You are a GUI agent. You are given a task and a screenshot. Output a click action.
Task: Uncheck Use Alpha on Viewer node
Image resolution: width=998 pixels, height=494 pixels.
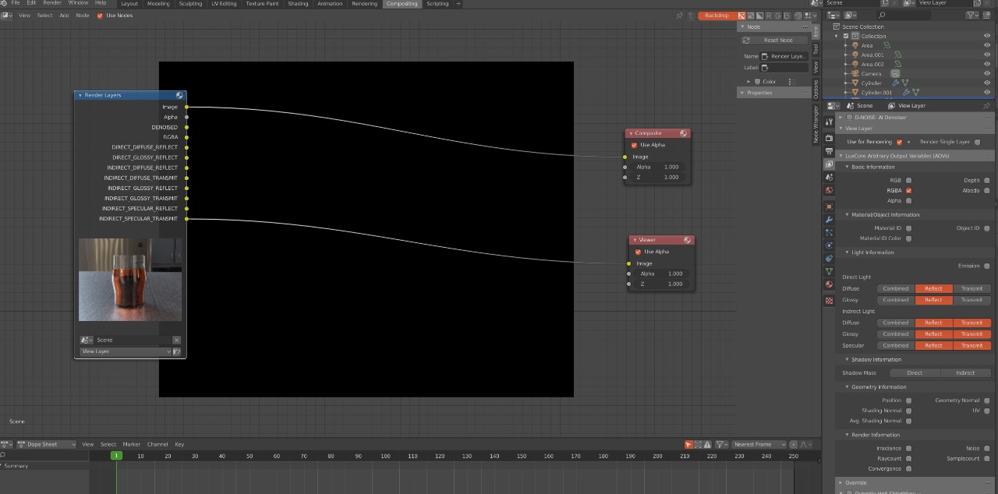coord(639,252)
